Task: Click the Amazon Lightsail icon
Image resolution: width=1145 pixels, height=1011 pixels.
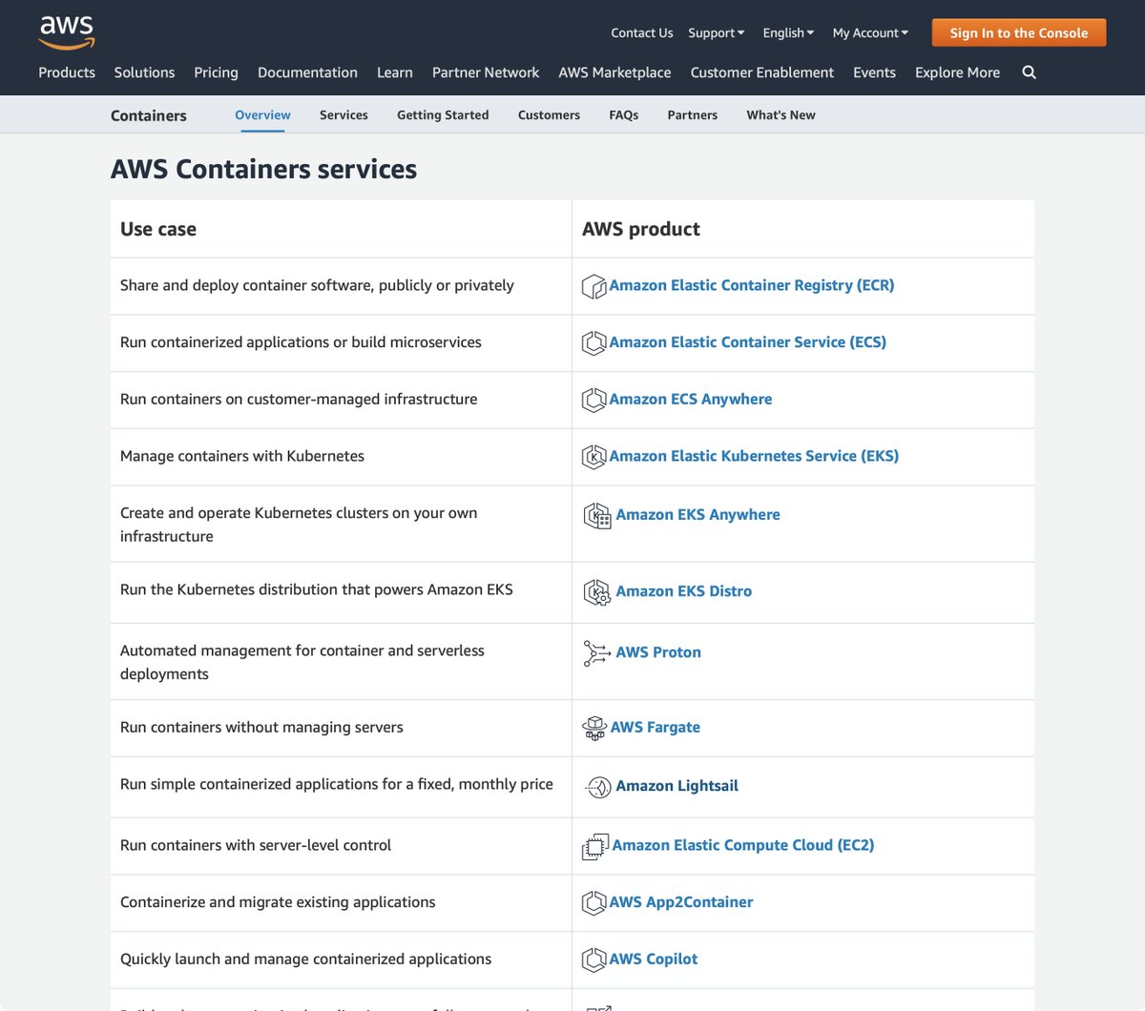Action: pos(597,787)
